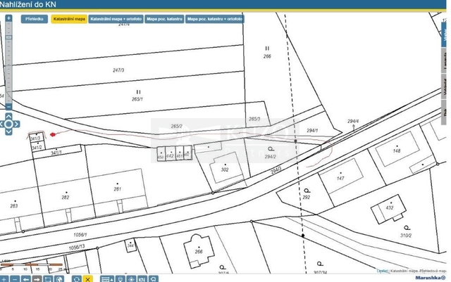Select the Katastrální mapa tab

(x=68, y=20)
